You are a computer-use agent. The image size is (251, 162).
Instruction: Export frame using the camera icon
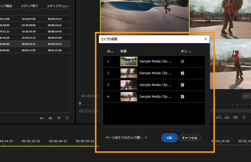[236, 117]
